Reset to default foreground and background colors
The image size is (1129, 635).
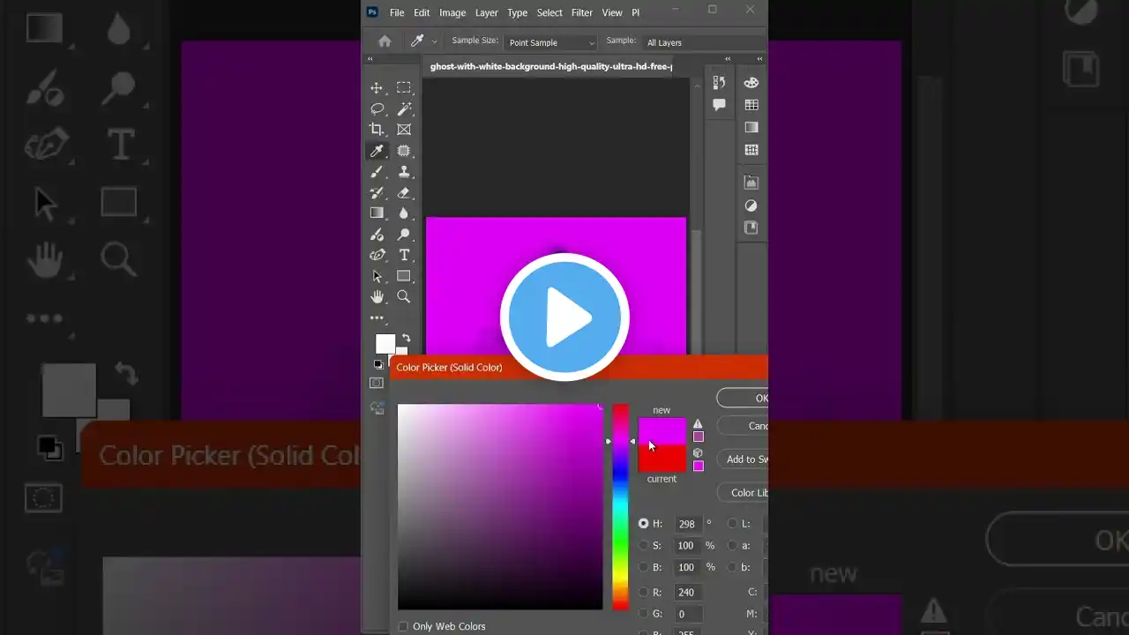point(378,363)
